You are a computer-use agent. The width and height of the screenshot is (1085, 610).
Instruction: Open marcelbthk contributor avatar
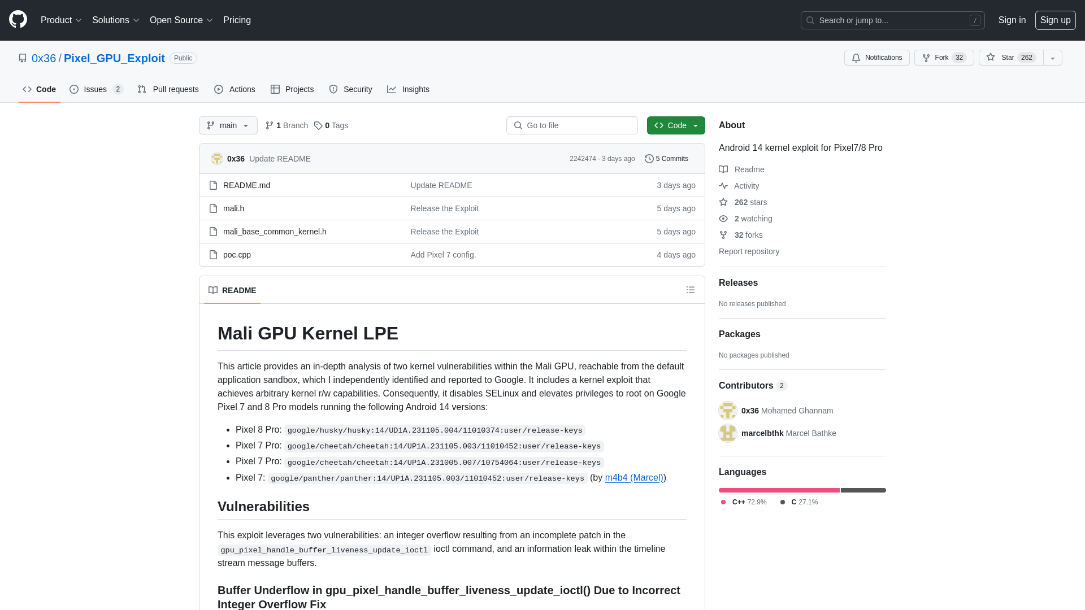[x=728, y=433]
